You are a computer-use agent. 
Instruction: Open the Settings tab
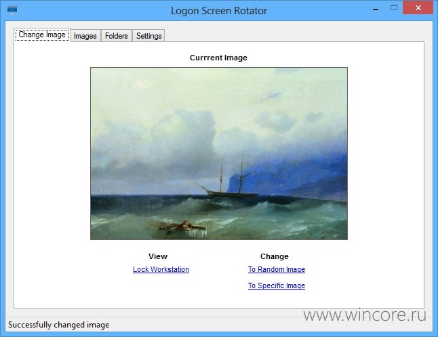149,36
